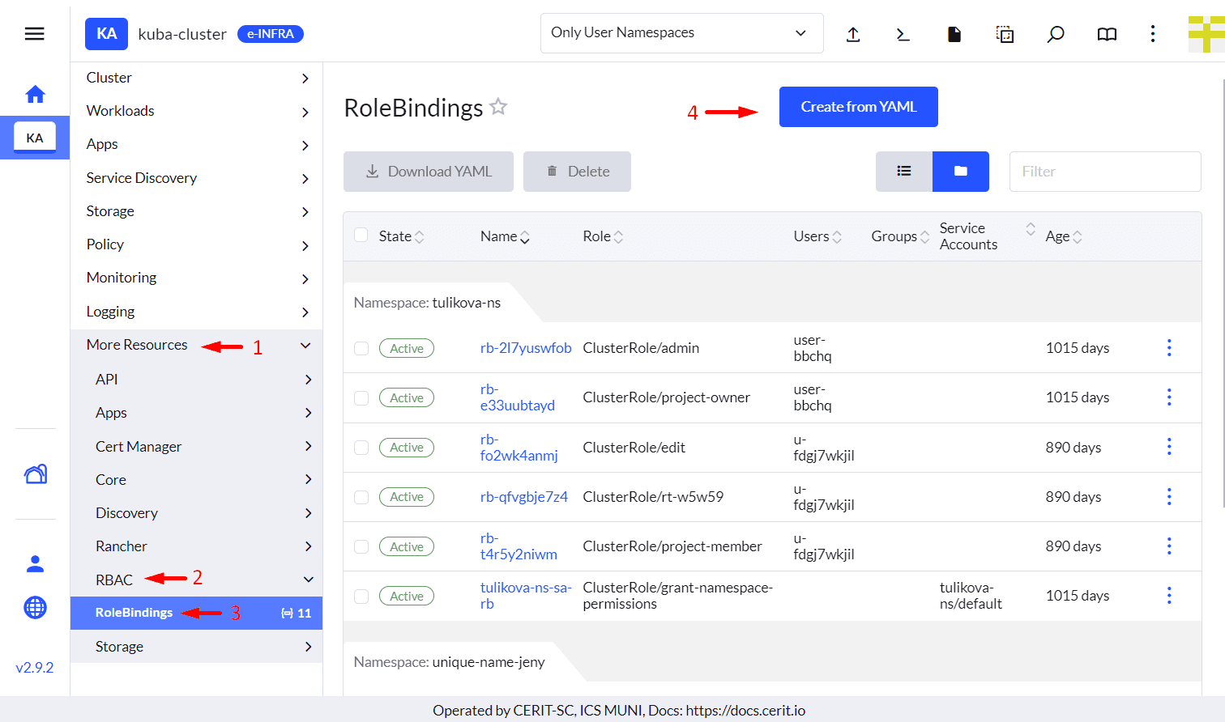Screen dimensions: 1225x722
Task: Collapse the More Resources section
Action: point(305,346)
